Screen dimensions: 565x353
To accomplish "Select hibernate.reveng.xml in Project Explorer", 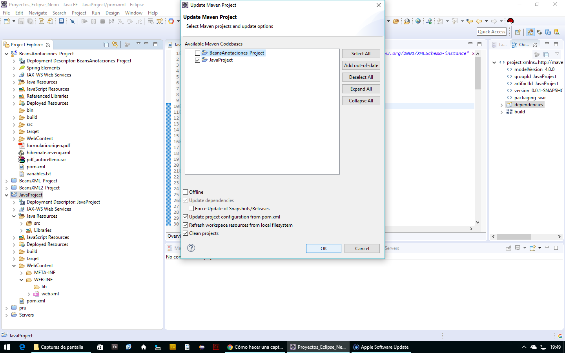I will 48,153.
